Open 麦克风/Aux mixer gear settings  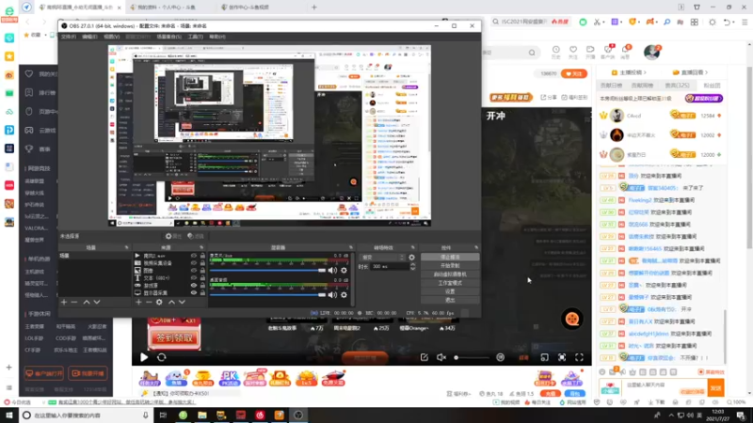point(344,270)
